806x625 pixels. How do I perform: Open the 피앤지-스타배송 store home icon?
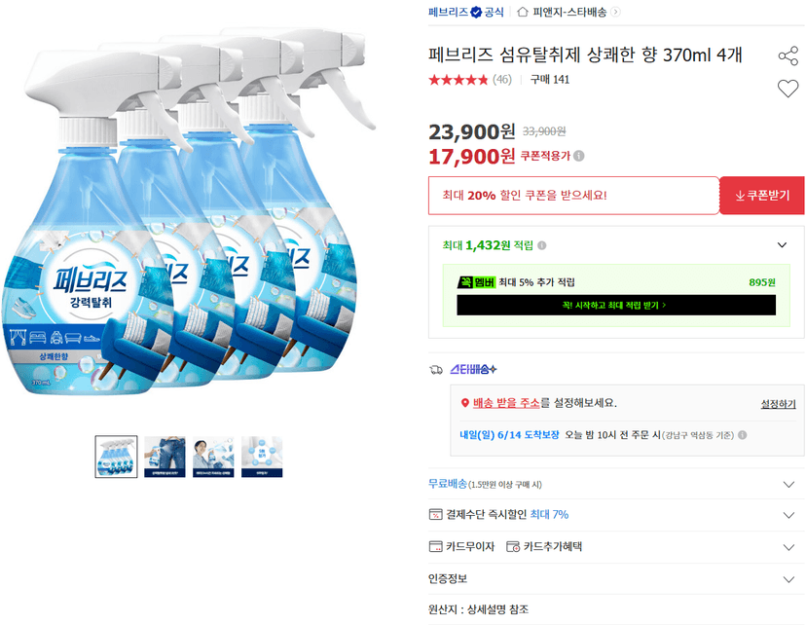pyautogui.click(x=523, y=12)
